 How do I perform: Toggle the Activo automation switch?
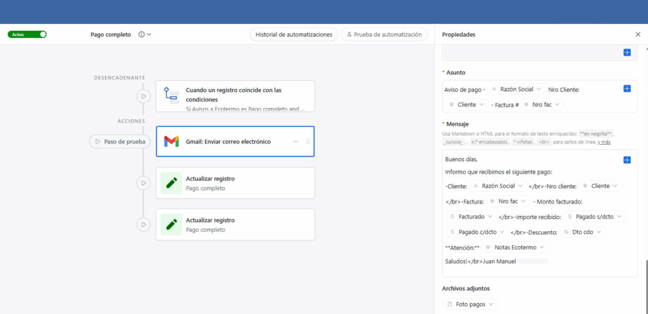click(x=27, y=35)
